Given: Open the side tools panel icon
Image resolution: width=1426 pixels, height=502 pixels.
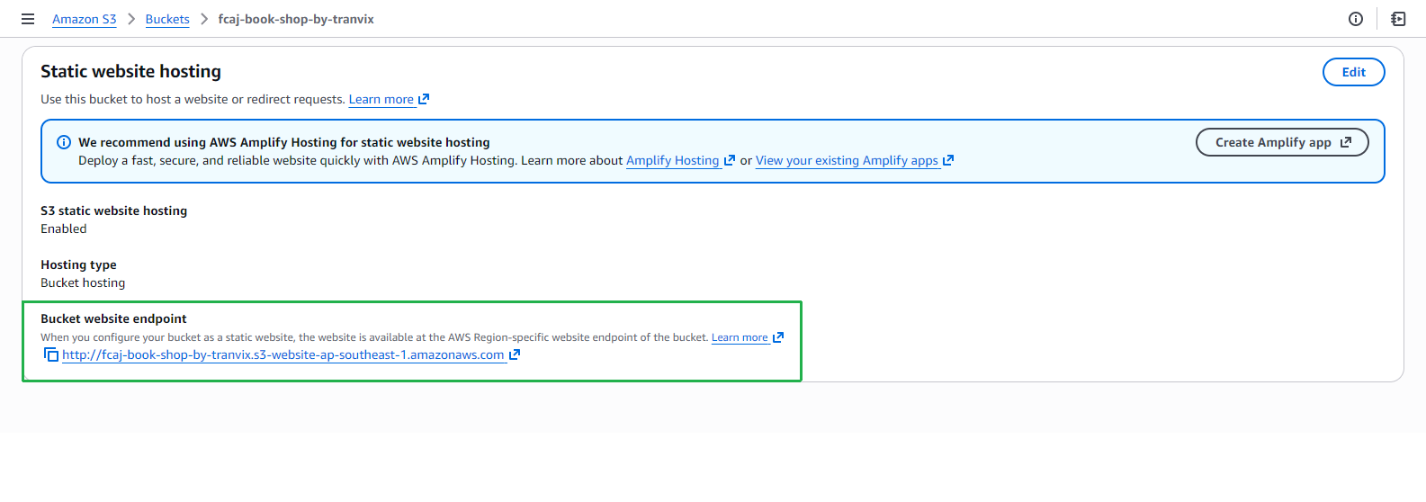Looking at the screenshot, I should [x=1398, y=19].
